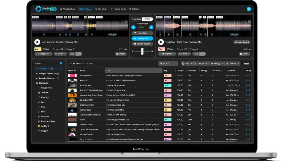Play Tradelove - Right There track
Viewport: 282px width, 161px height.
(x=161, y=42)
